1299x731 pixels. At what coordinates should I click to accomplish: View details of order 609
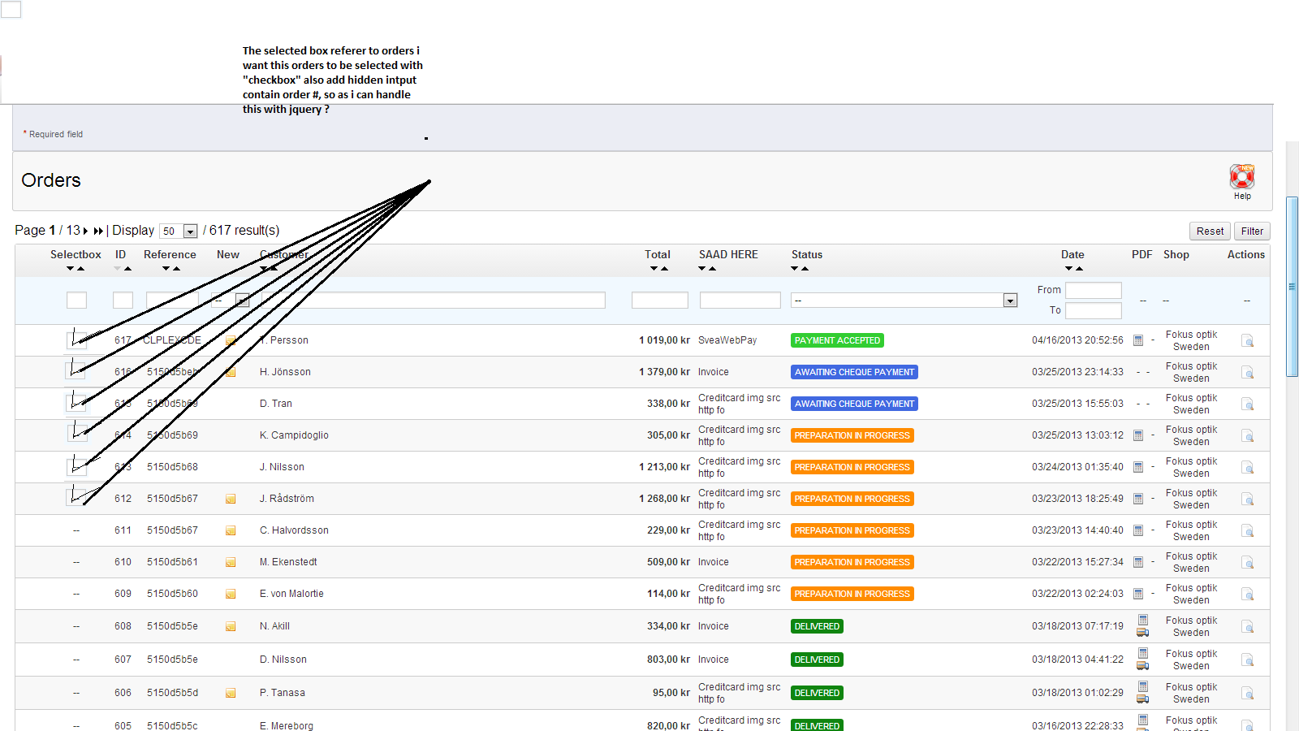(1247, 595)
